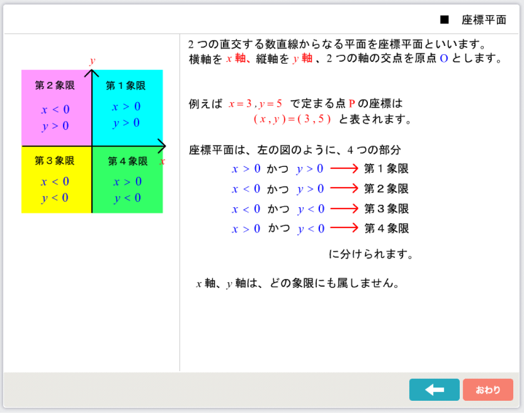The height and width of the screenshot is (413, 524).
Task: Click the red arrow pointing to 第4象限
Action: [x=344, y=229]
